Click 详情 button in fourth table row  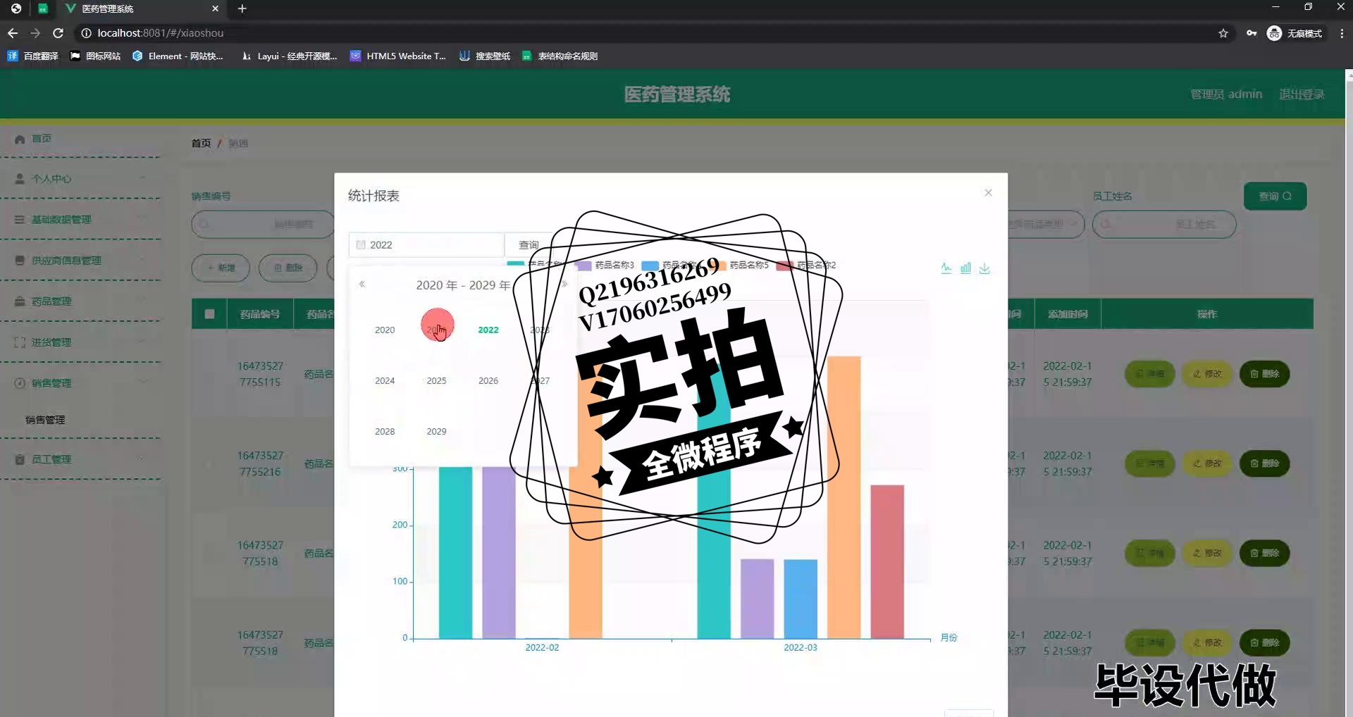[1149, 642]
